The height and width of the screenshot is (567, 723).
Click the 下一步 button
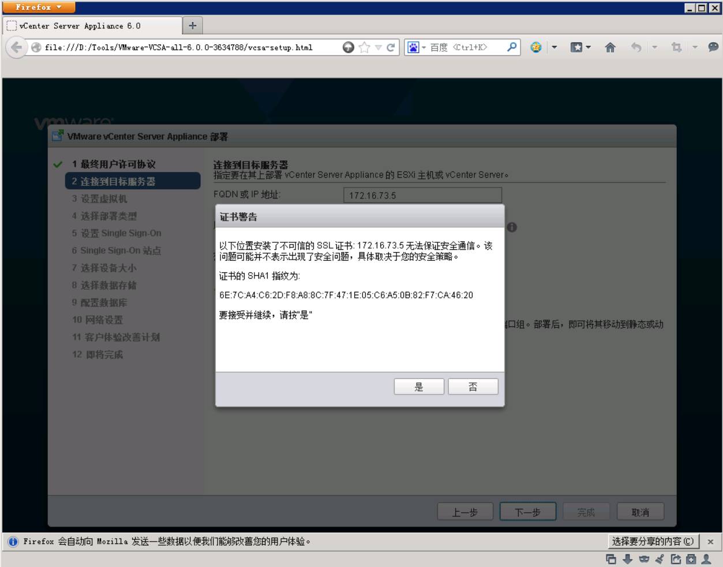tap(528, 512)
